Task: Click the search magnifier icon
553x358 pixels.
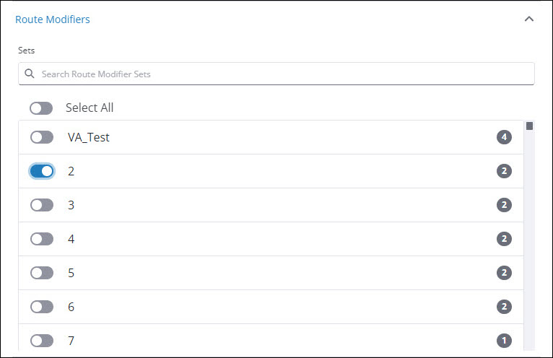Action: (30, 74)
